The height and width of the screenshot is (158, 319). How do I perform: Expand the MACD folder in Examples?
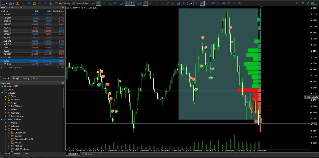pyautogui.click(x=9, y=142)
